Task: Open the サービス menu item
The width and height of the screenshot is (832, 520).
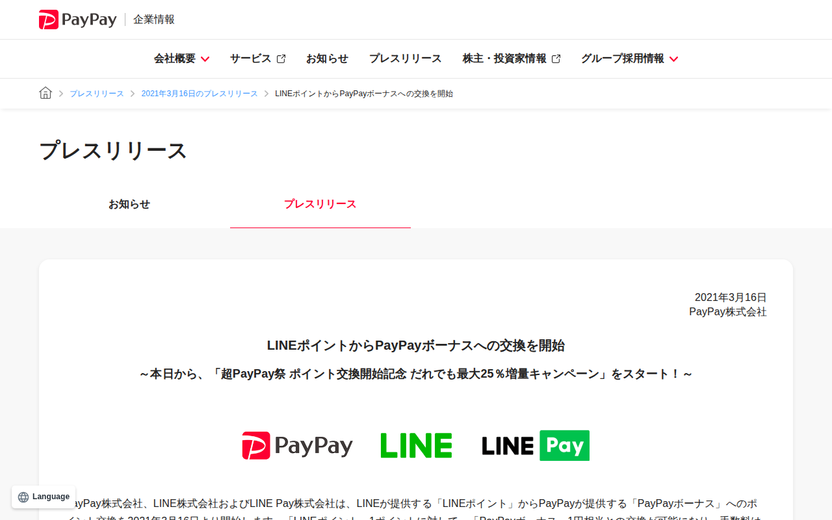Action: coord(257,58)
